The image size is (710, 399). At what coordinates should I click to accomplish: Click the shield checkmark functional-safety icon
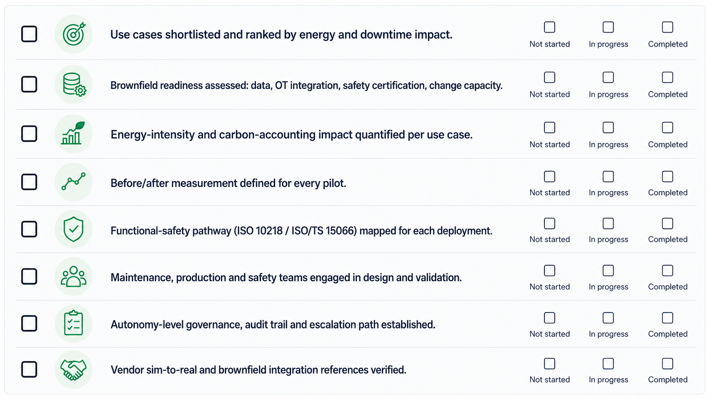73,229
